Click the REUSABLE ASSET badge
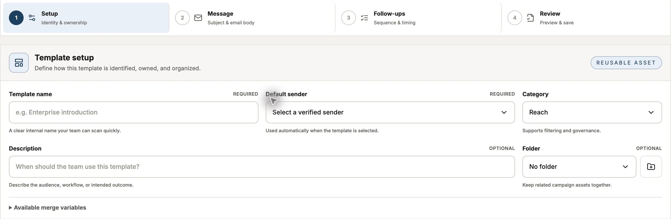Screen dimensions: 671x219 coord(626,63)
